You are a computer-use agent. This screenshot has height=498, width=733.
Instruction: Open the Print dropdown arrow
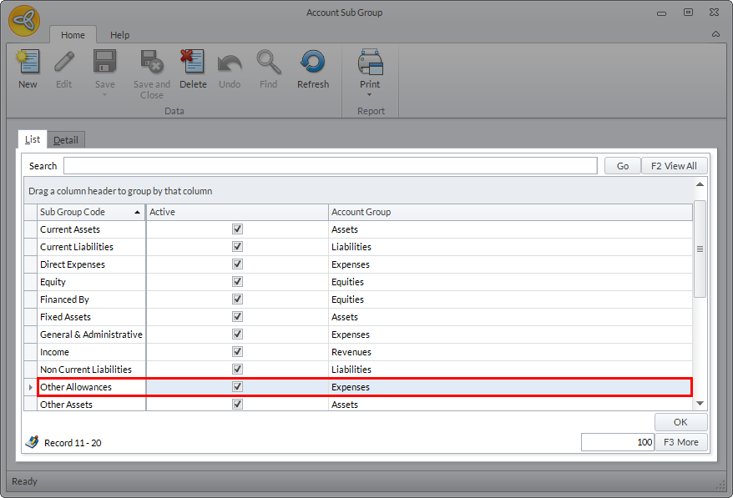[370, 95]
